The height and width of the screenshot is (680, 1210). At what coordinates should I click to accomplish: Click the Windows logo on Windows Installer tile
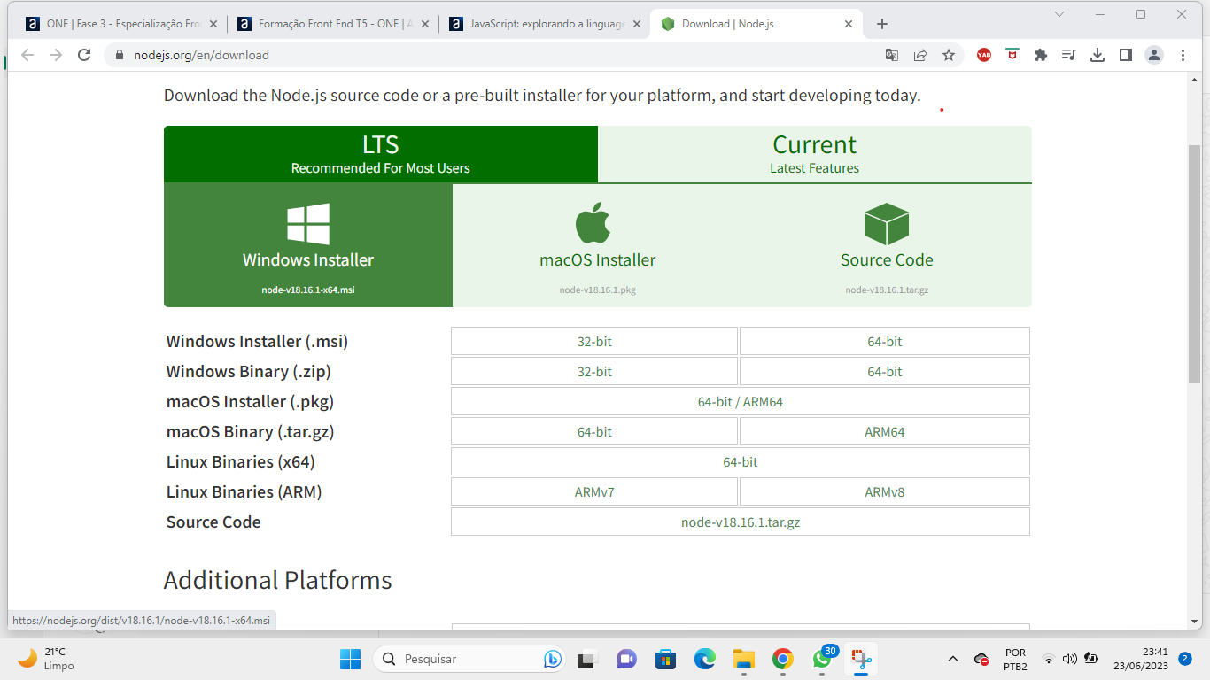(308, 224)
